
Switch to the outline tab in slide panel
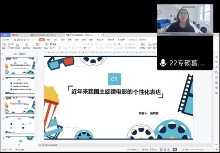tap(15, 54)
